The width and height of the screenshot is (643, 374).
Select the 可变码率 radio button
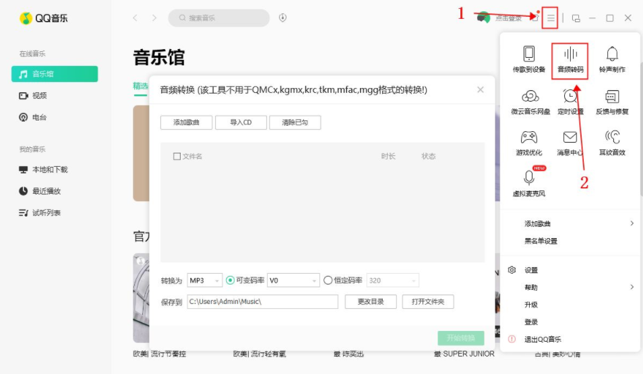coord(230,280)
